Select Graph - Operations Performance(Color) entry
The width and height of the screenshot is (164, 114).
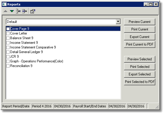click(37, 61)
